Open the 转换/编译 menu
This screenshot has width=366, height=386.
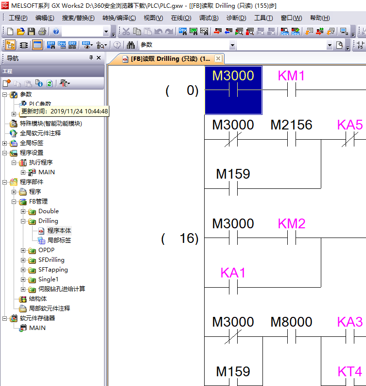(119, 18)
